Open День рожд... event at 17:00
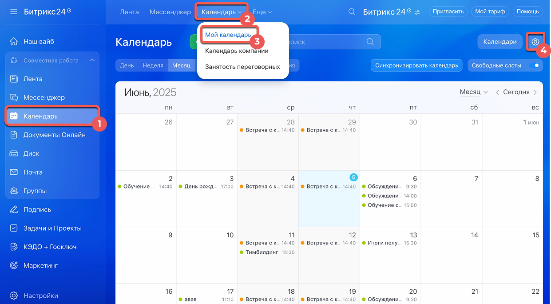This screenshot has height=304, width=551. 206,187
